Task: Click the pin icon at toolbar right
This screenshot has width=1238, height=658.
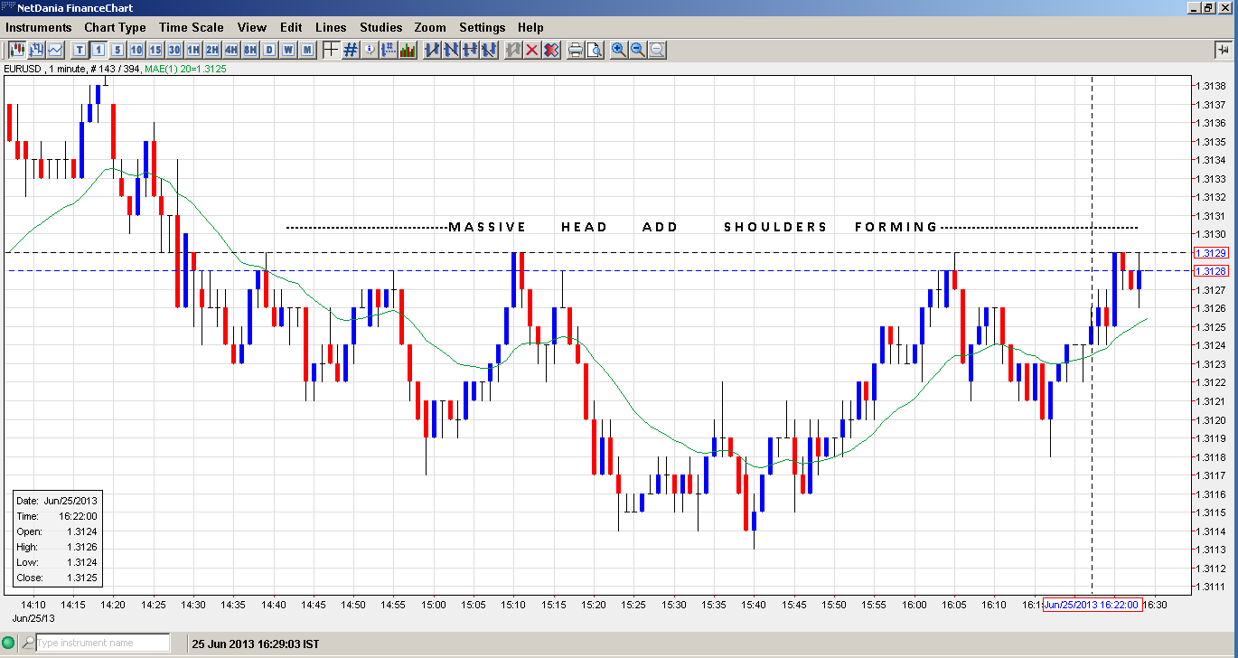Action: (1224, 51)
